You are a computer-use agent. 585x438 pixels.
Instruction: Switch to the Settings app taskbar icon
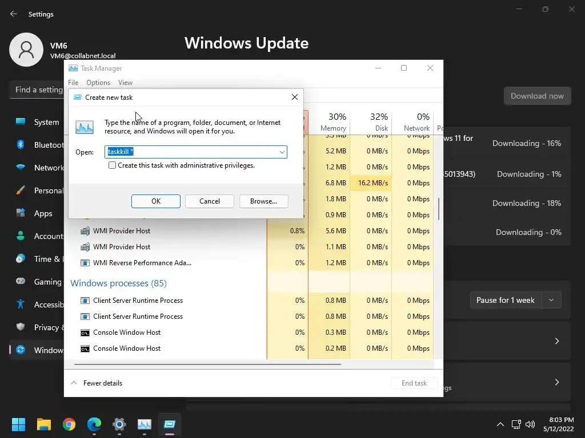(x=119, y=424)
